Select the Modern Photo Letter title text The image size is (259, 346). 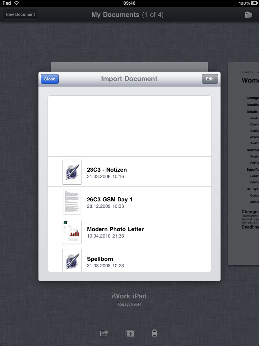pos(115,229)
